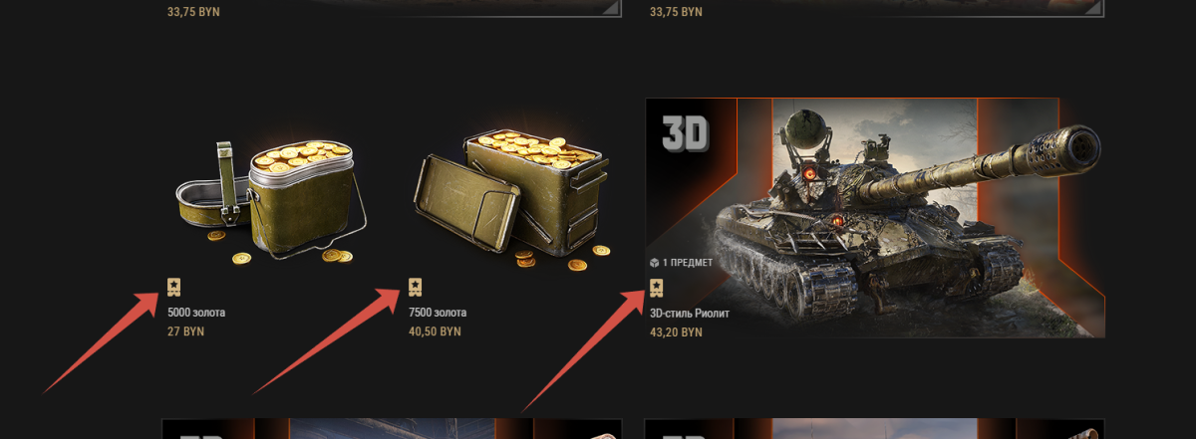Click the right 33,75 BYN price at top

pos(676,12)
